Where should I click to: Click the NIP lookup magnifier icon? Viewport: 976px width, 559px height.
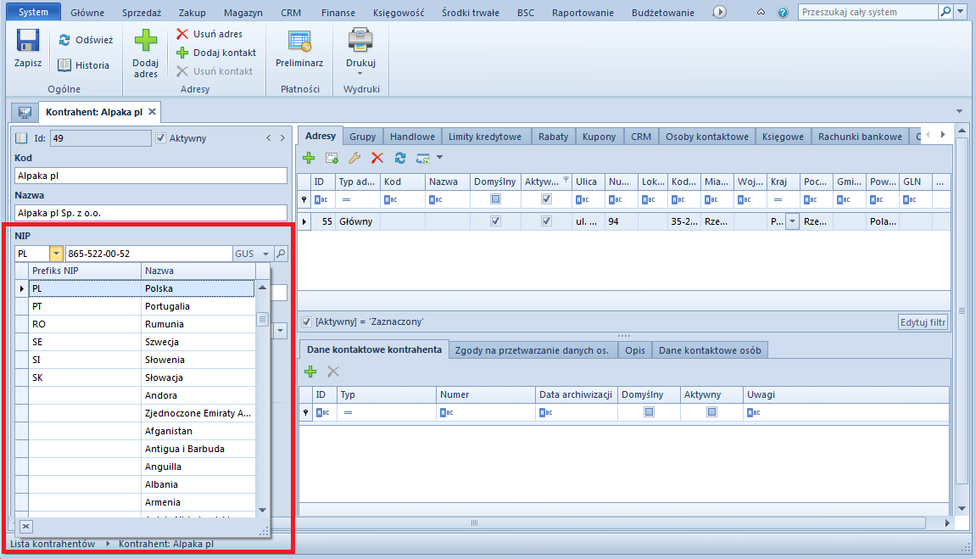[281, 254]
